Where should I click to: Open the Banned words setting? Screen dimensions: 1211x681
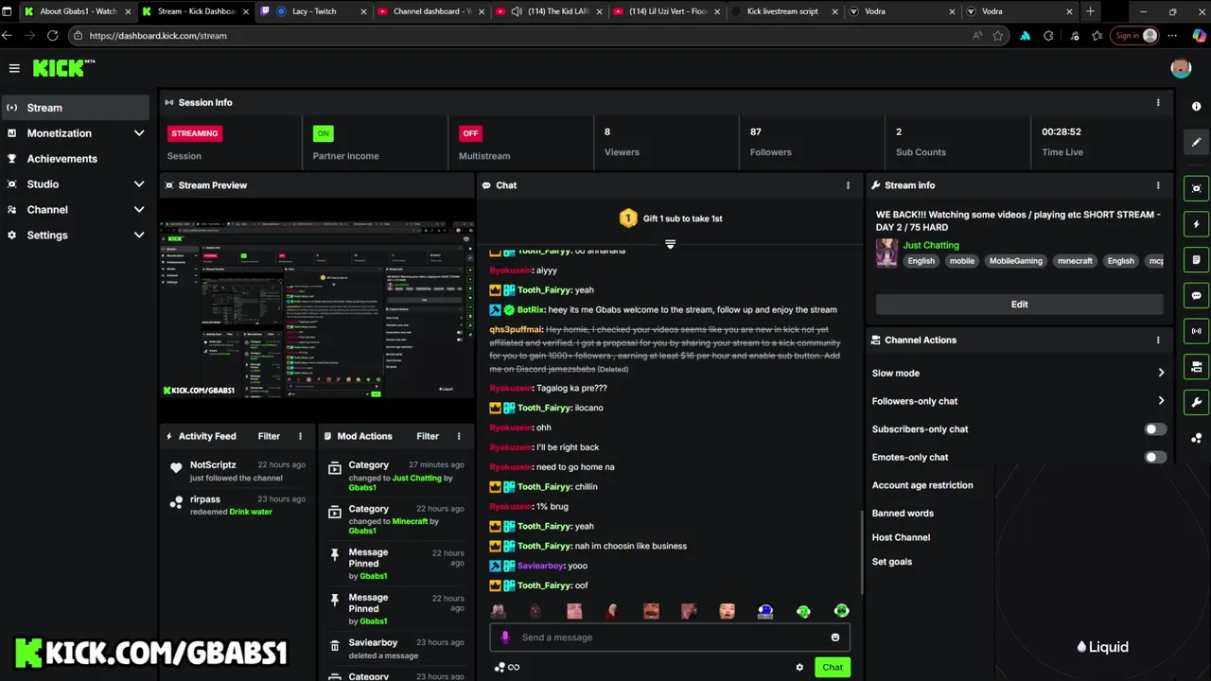[903, 514]
